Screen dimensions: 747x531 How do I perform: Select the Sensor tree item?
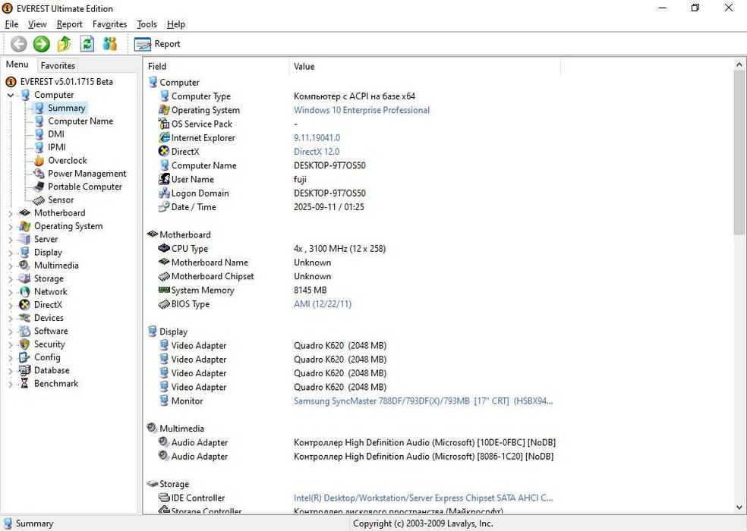pyautogui.click(x=61, y=200)
